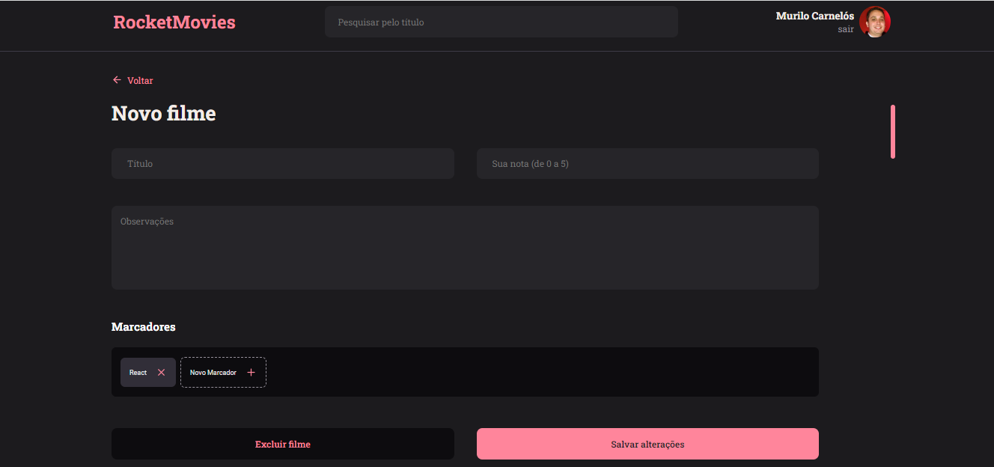
Task: Click the Novo filme page heading
Action: [x=163, y=113]
